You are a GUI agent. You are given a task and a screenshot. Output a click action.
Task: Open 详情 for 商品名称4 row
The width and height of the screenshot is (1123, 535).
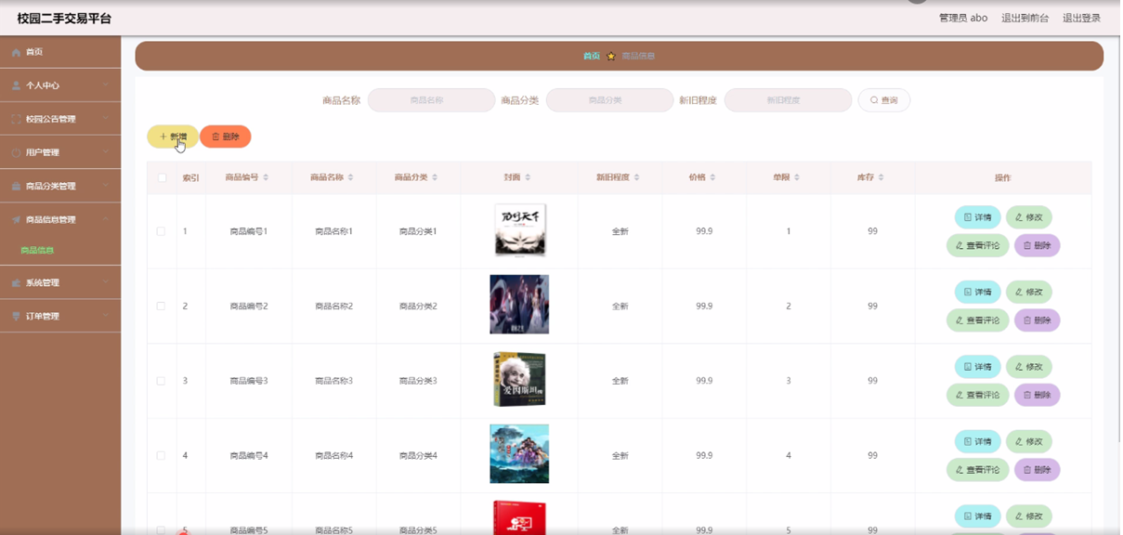(977, 442)
